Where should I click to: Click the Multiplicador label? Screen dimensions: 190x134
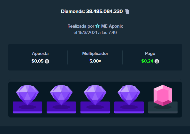[x=95, y=53]
